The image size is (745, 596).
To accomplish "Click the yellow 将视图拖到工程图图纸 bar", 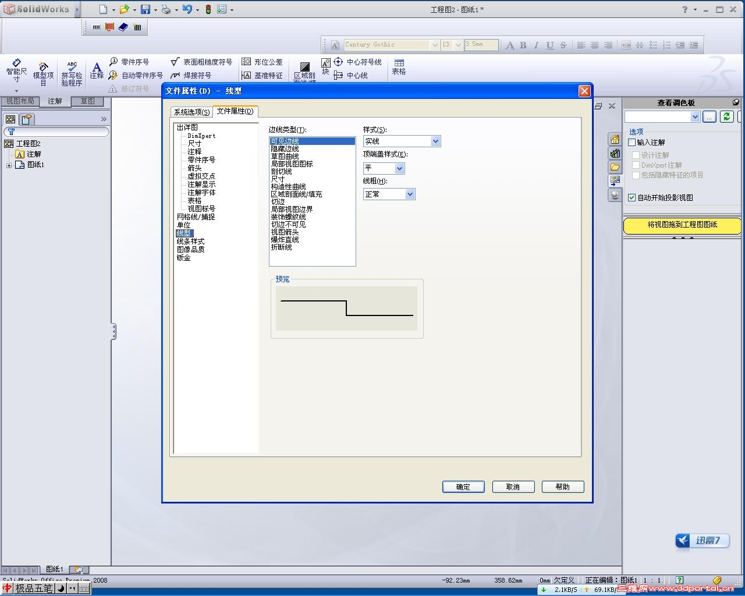I will [x=682, y=225].
